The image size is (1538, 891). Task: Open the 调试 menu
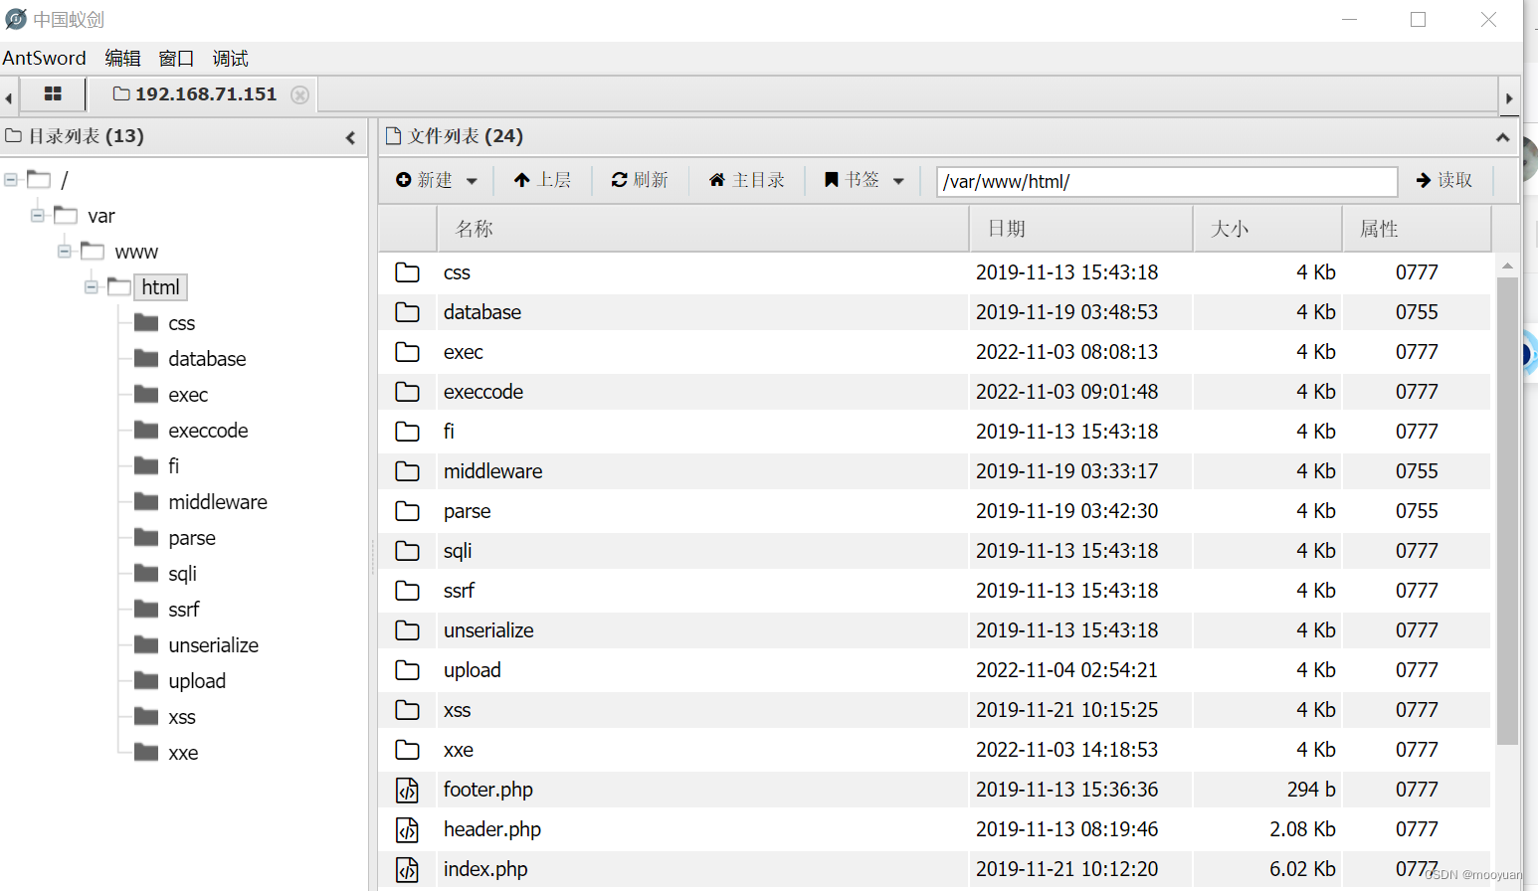click(x=230, y=58)
